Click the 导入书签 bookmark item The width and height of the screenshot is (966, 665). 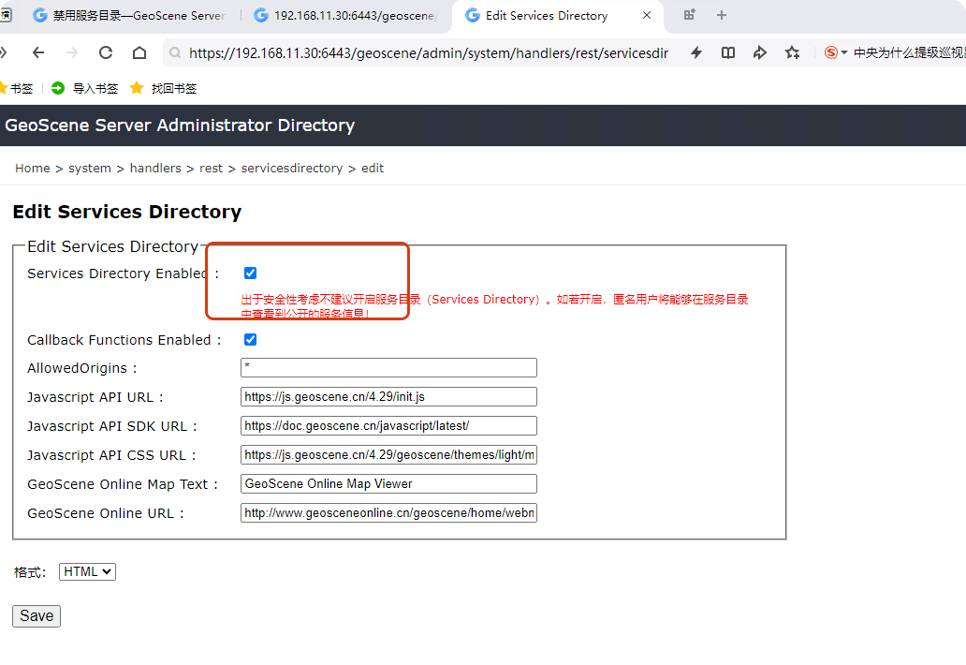coord(85,89)
